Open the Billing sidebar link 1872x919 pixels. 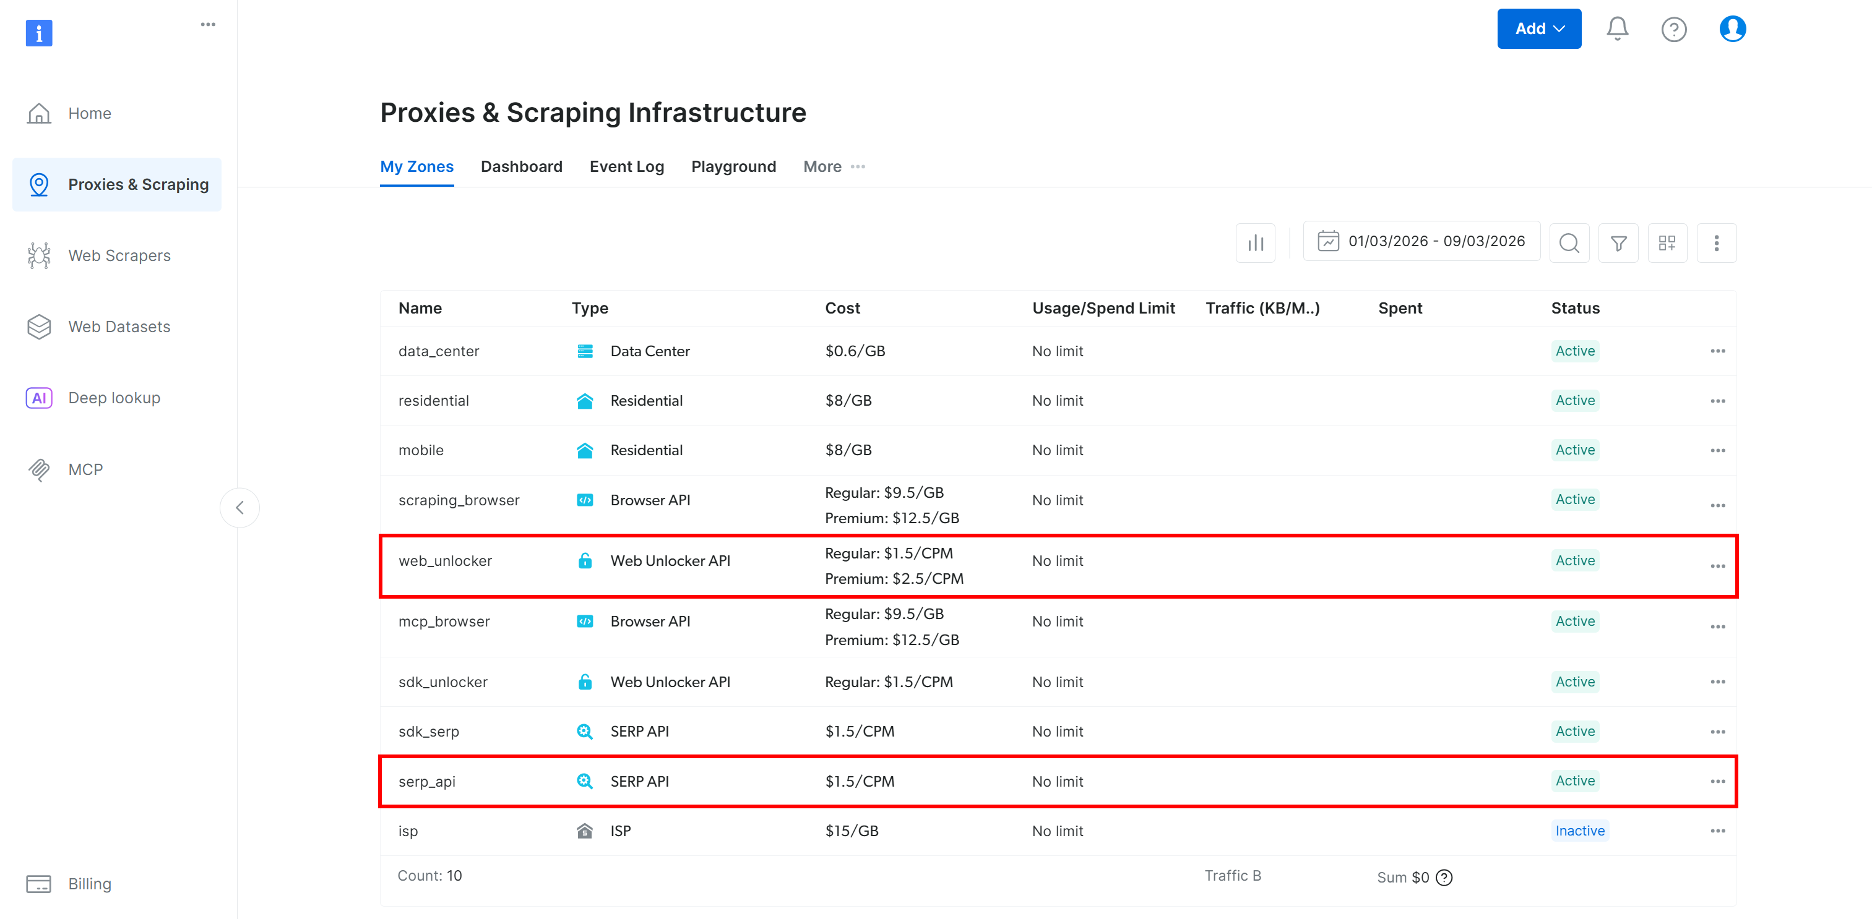[x=88, y=883]
